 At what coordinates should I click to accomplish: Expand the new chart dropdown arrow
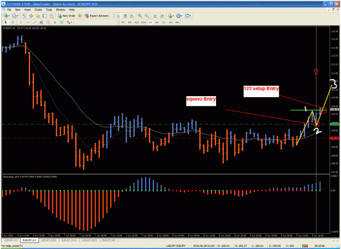point(9,16)
